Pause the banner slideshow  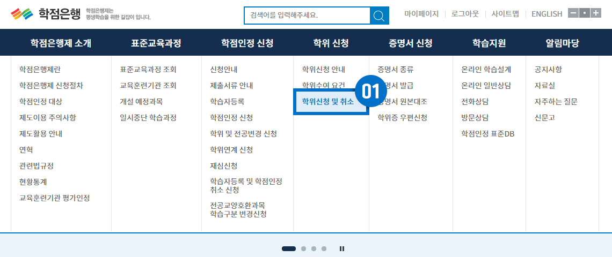342,248
